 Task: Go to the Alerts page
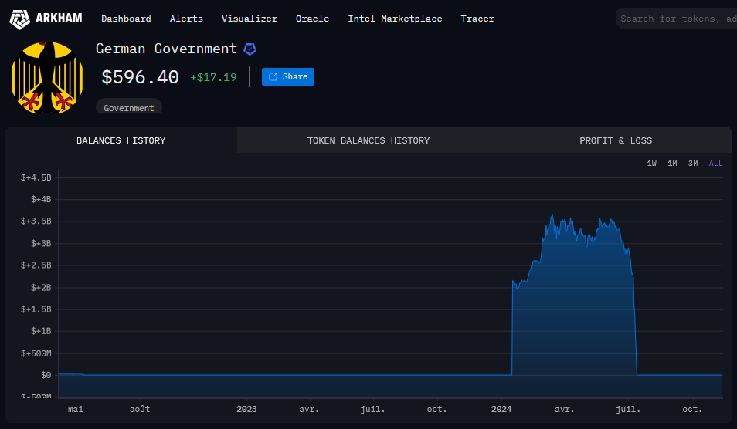186,19
